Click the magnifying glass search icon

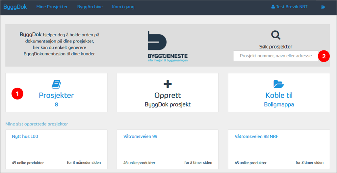[x=276, y=35]
